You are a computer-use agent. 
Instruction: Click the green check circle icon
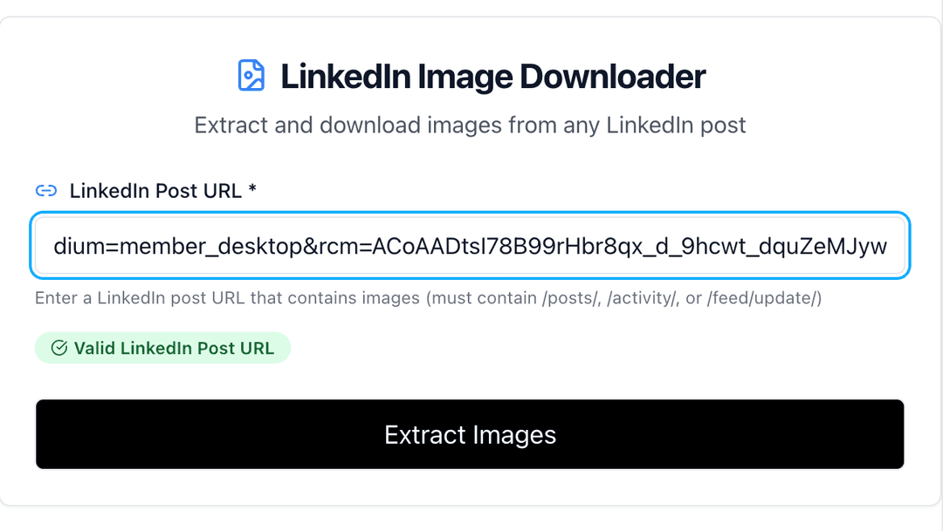tap(59, 348)
